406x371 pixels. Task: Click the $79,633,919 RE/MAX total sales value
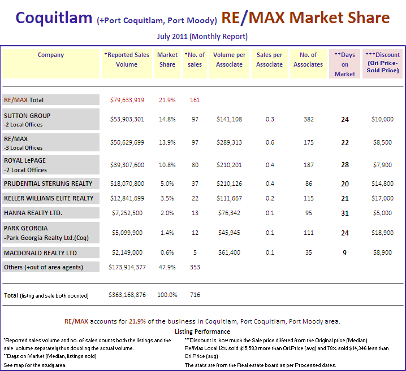(127, 100)
